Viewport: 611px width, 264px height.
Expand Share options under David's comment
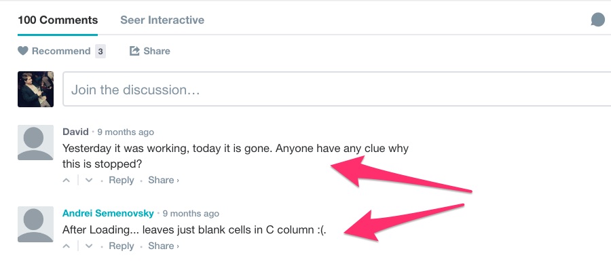coord(163,181)
